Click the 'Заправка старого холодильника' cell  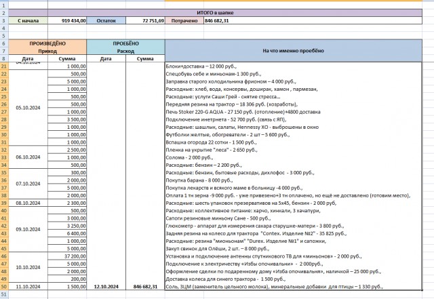[x=294, y=81]
